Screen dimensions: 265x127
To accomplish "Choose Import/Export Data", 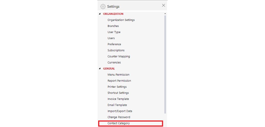I will pos(120,111).
